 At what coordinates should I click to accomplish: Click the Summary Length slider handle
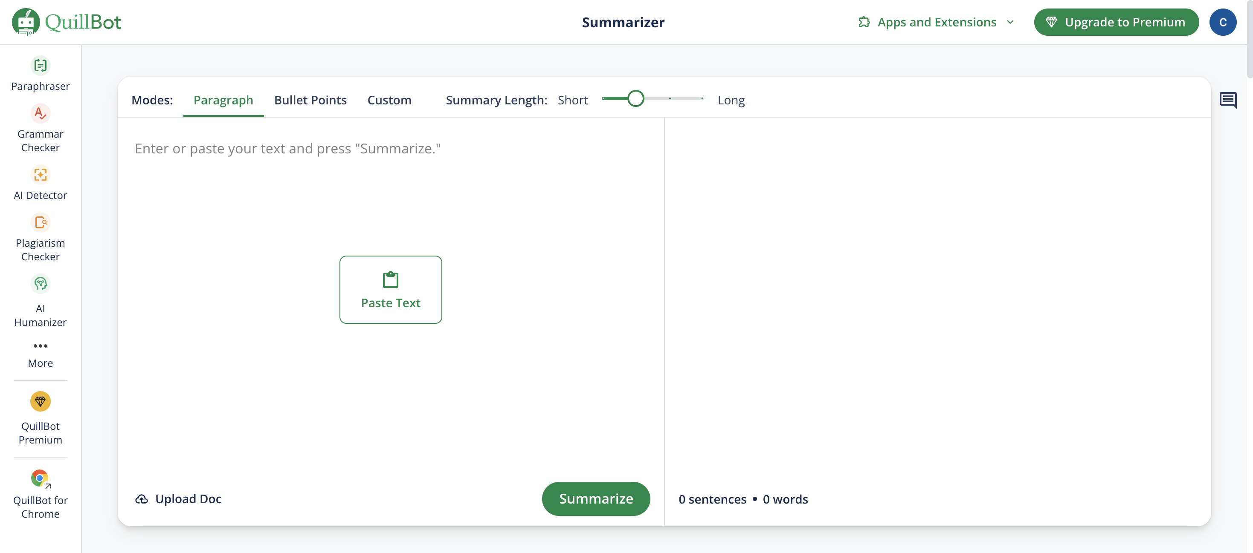pos(635,99)
